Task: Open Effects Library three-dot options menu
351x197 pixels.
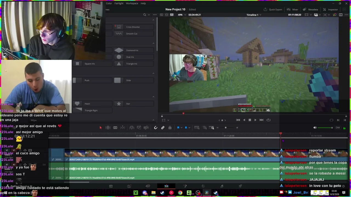Action: click(x=155, y=15)
